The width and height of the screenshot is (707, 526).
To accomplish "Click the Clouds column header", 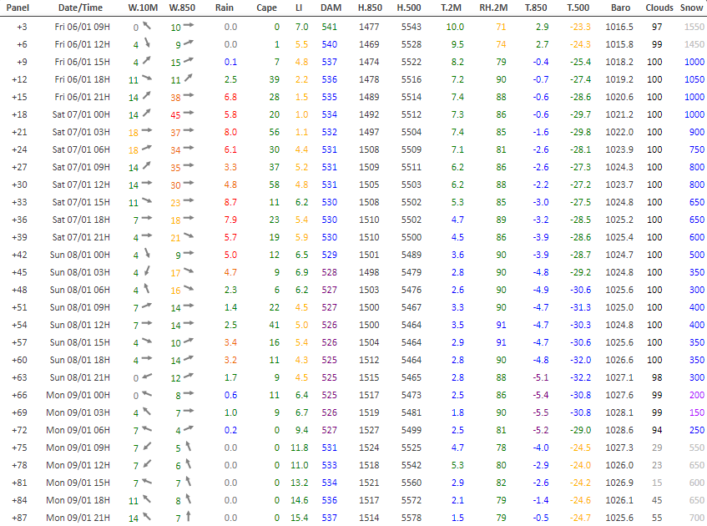I will 659,8.
